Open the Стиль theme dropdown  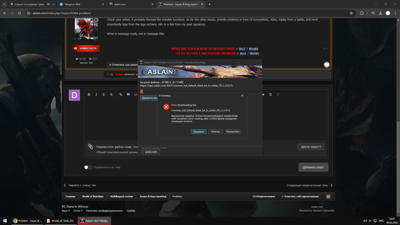(x=78, y=211)
